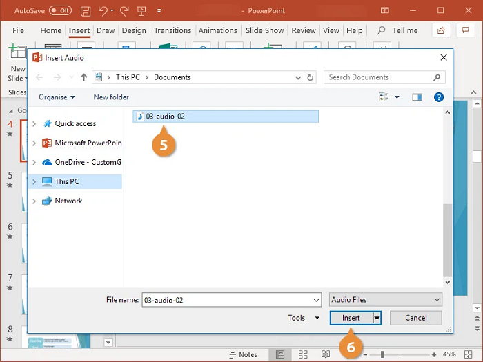Refresh the Documents folder view
The image size is (483, 362).
coord(310,77)
